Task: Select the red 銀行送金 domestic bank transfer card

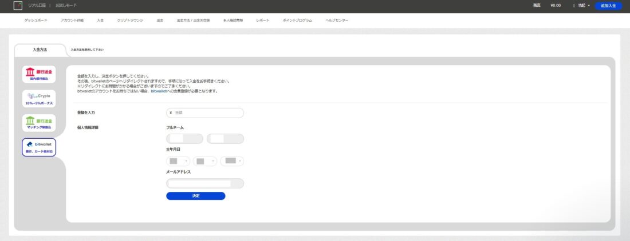Action: click(39, 74)
